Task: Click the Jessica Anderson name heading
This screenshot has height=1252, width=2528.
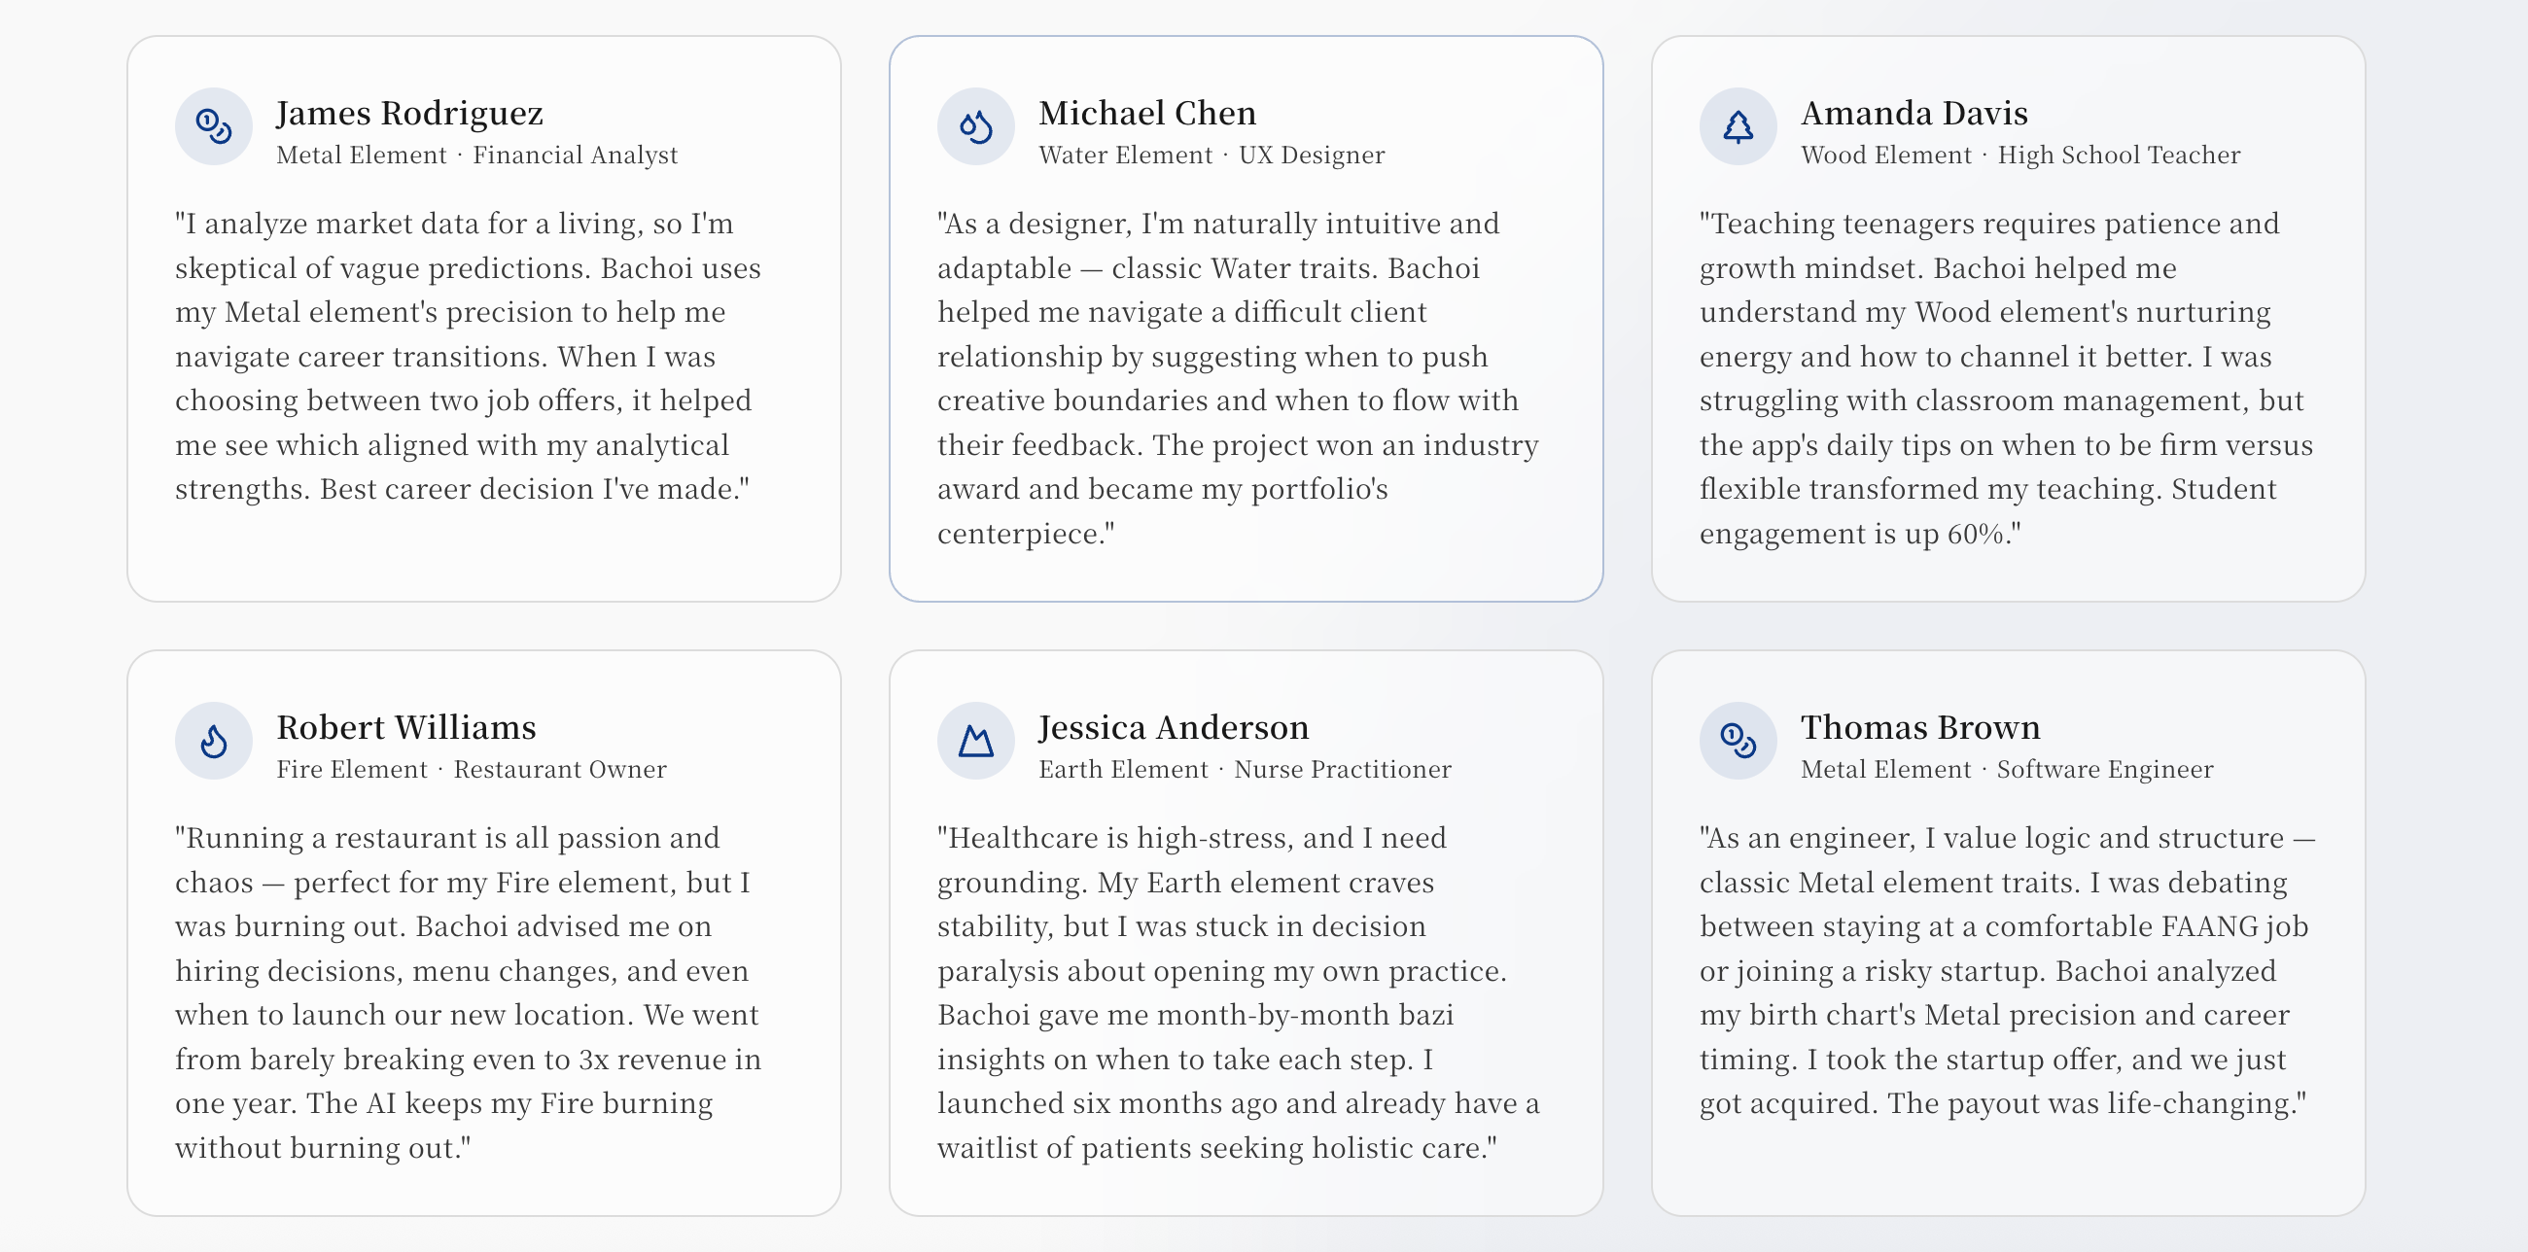Action: [x=1174, y=727]
